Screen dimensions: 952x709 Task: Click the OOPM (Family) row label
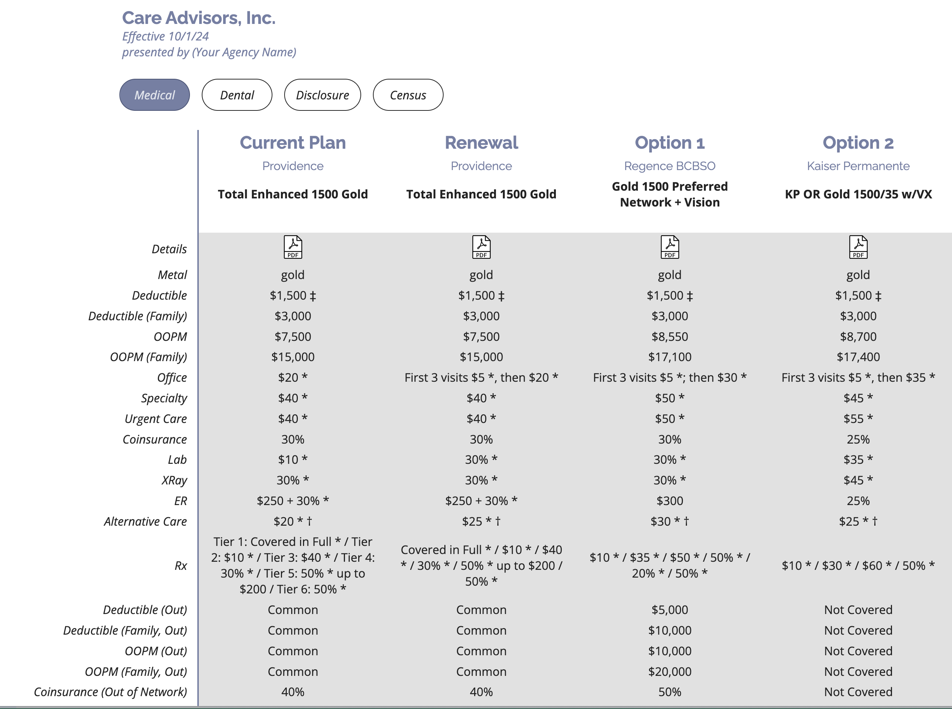pos(148,357)
